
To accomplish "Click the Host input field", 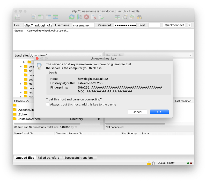I will pos(38,25).
